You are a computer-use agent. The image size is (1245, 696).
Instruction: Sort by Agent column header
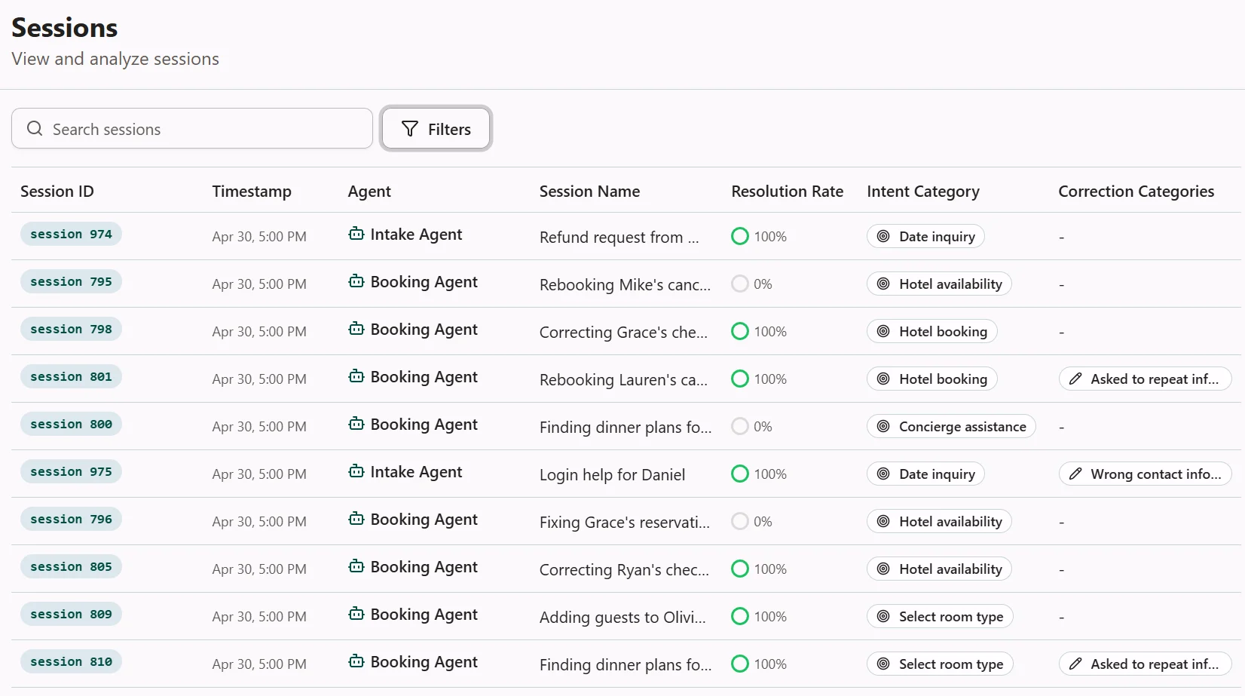[369, 192]
